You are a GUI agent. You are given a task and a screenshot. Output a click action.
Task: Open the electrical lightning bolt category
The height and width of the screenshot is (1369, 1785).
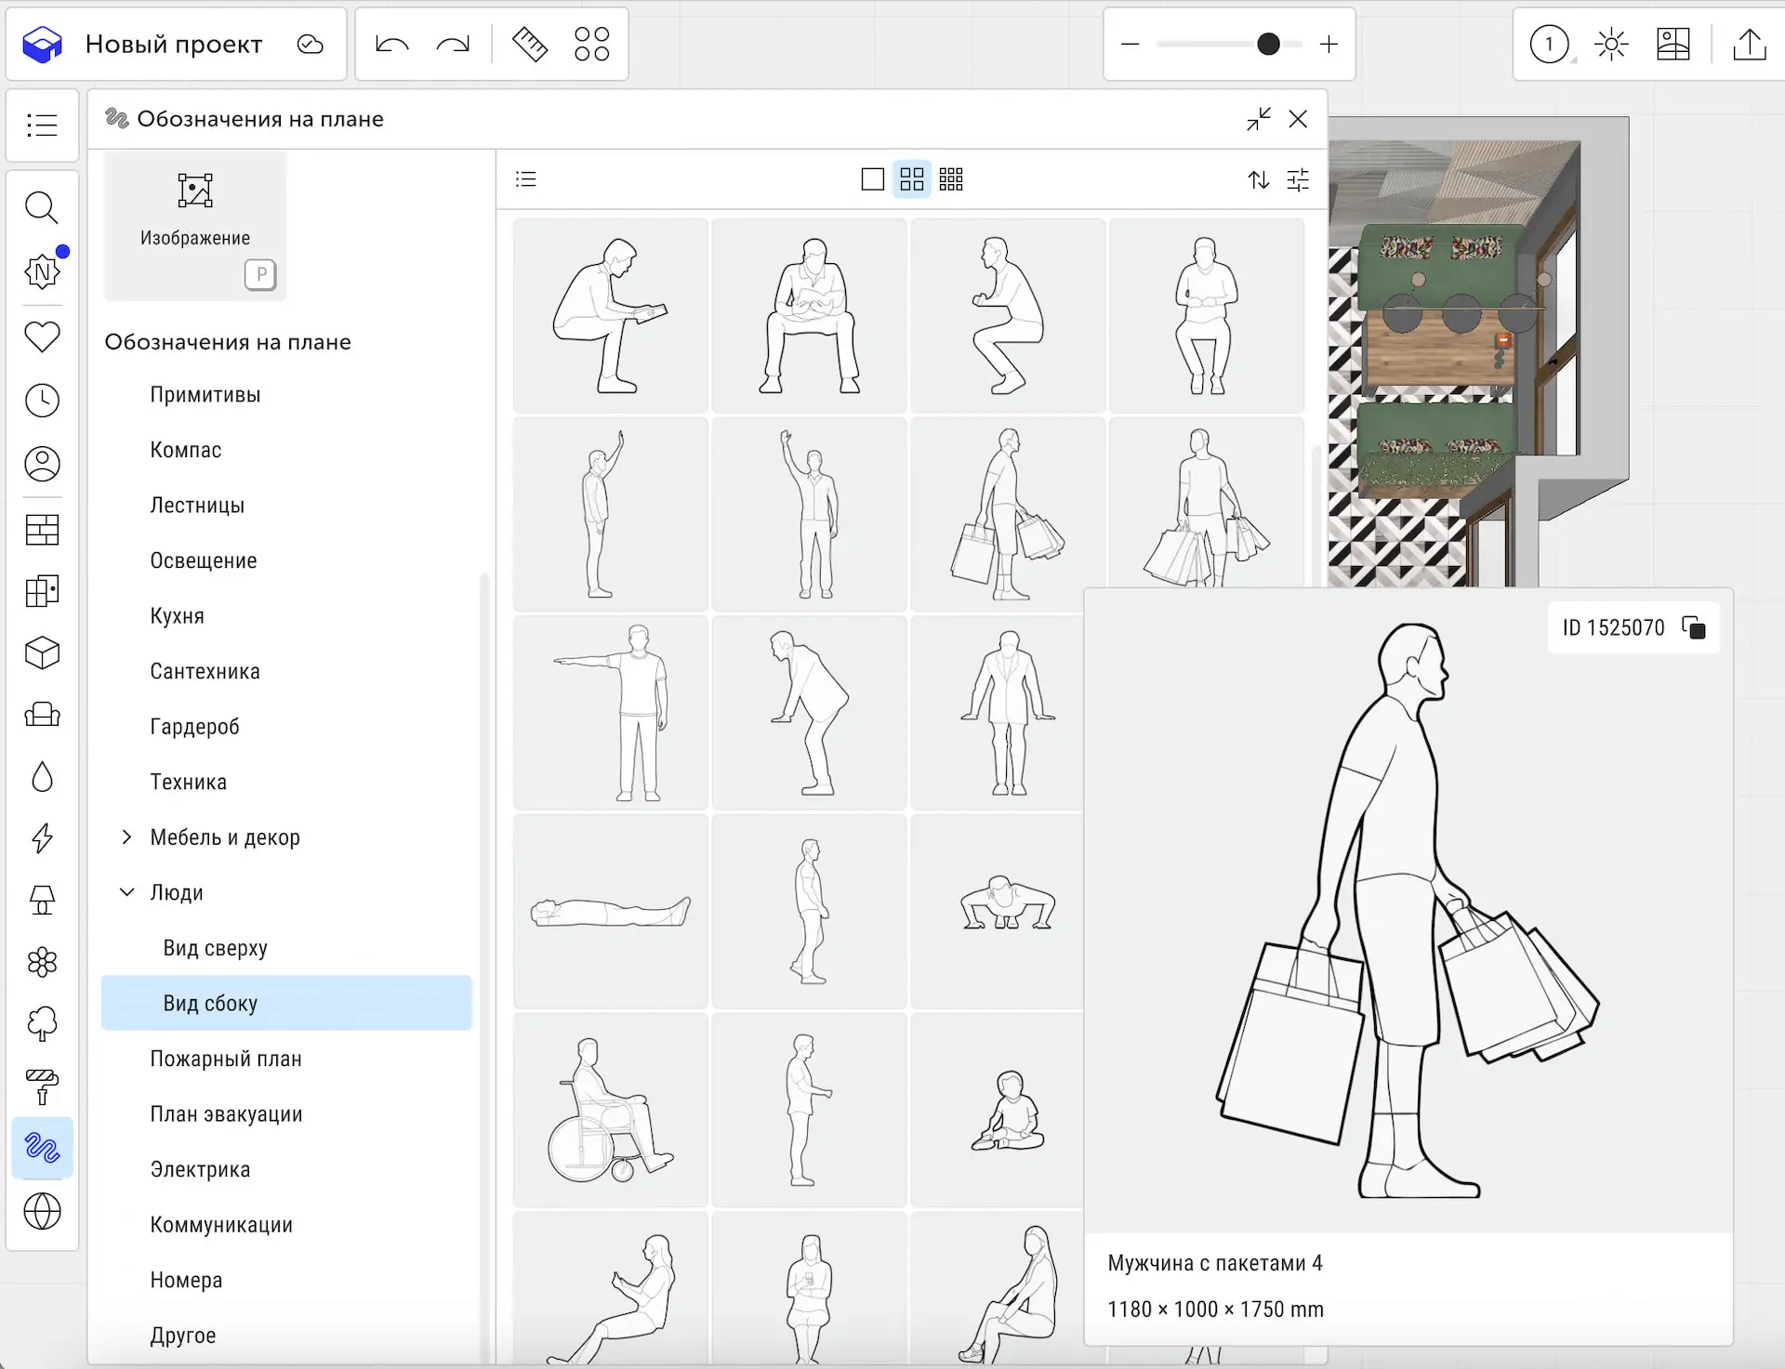42,838
